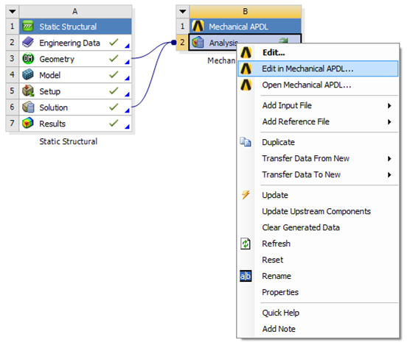Screen dimensions: 410x348
Task: Select Transfer Data From New
Action: tap(318, 158)
